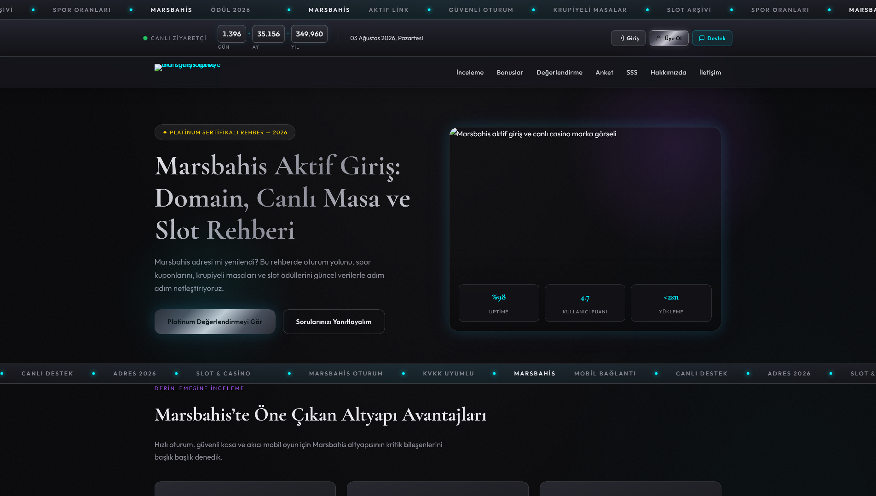This screenshot has height=496, width=876.
Task: Select the <2sn YÜKLEME stat card
Action: click(671, 303)
